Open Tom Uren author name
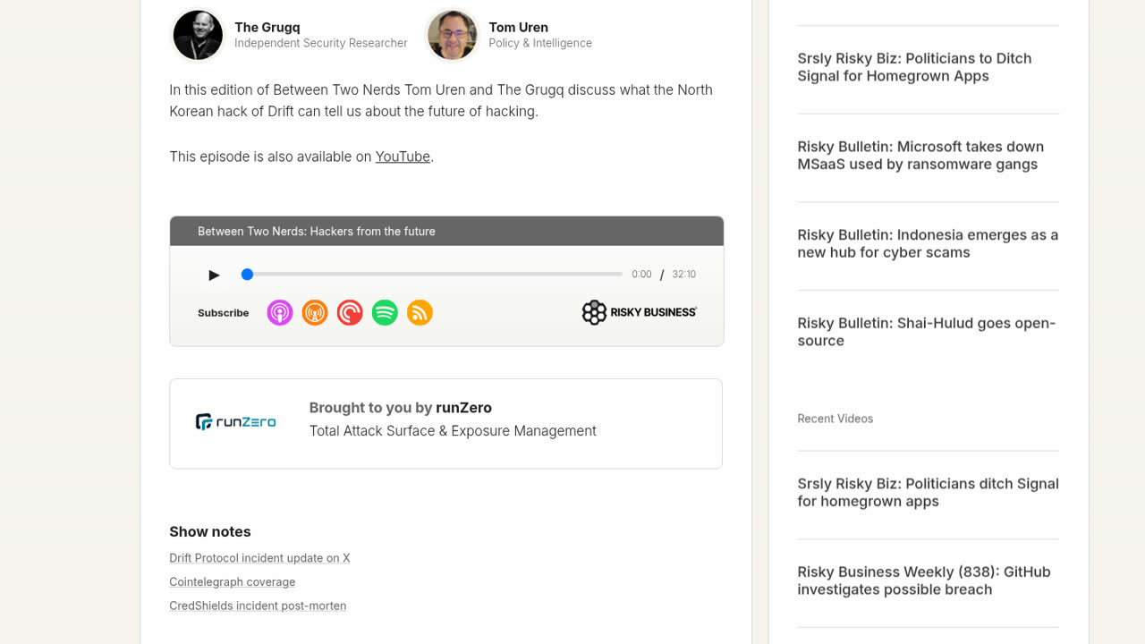 (519, 27)
